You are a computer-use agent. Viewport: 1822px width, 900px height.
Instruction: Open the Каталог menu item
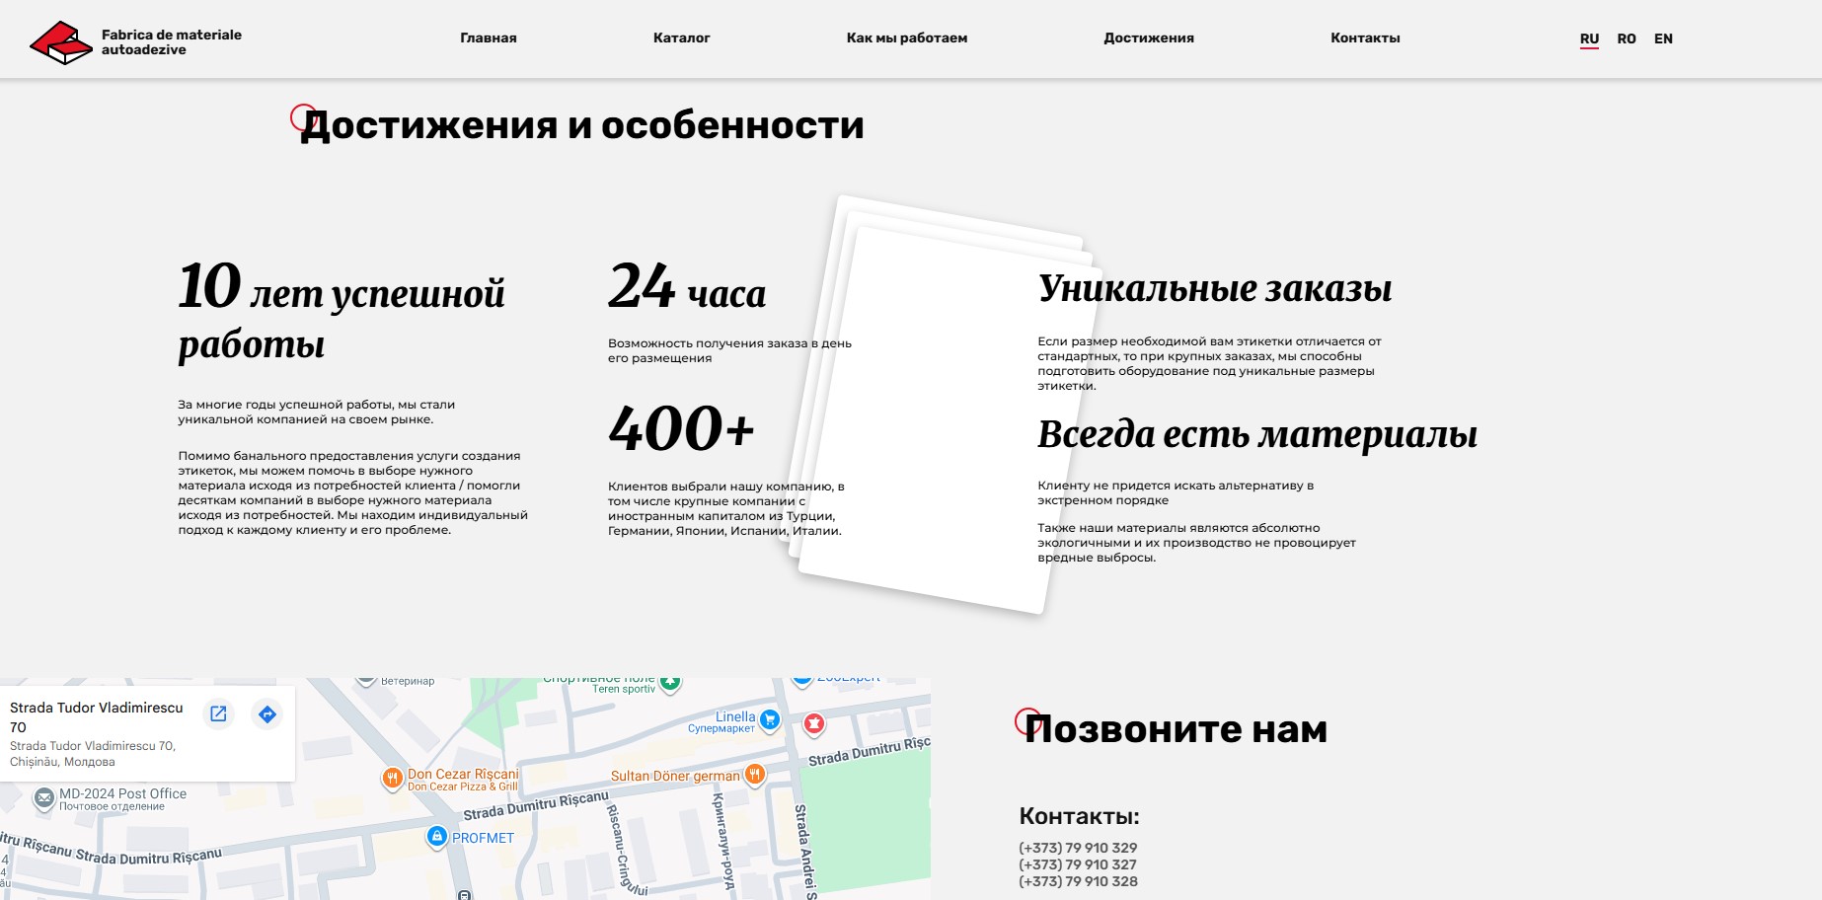coord(682,38)
